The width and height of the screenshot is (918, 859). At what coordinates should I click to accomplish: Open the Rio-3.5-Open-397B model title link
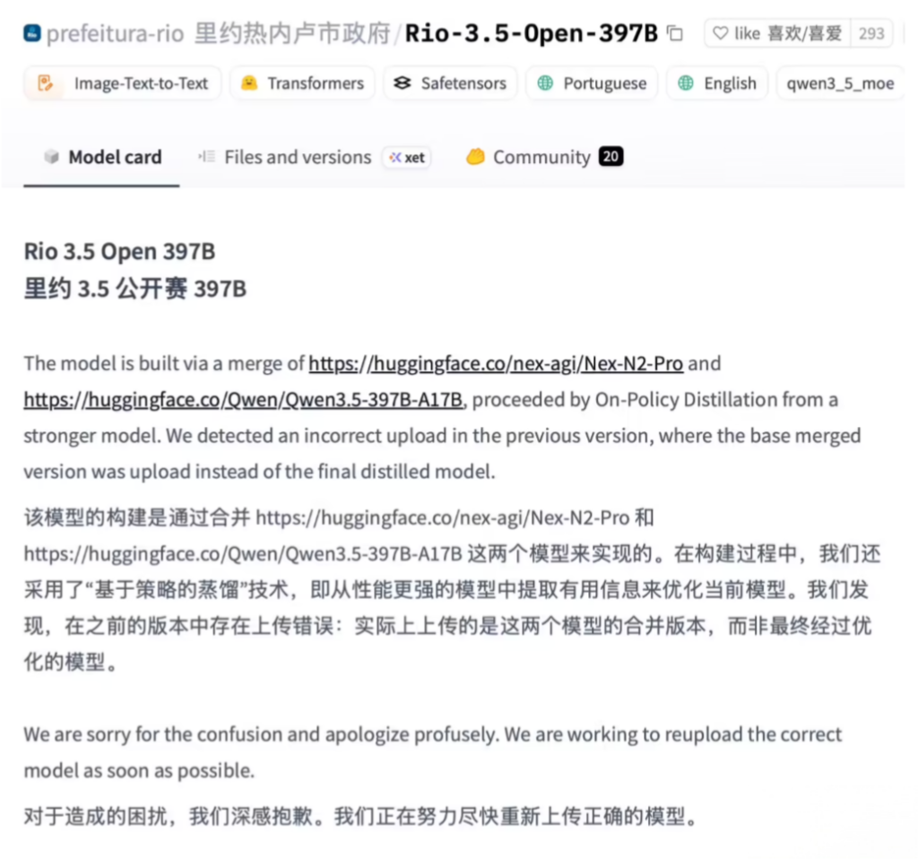click(x=532, y=33)
